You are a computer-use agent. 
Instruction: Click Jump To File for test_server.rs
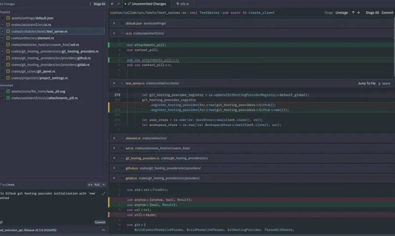[366, 83]
